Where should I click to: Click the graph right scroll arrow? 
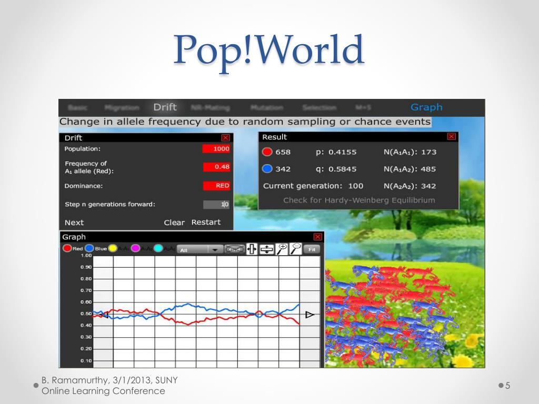coord(310,315)
